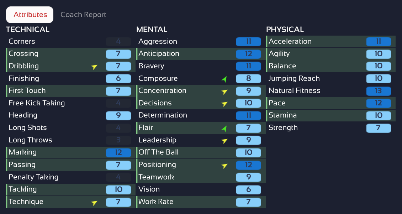
Task: Click the PHYSICAL column heading
Action: pos(285,30)
